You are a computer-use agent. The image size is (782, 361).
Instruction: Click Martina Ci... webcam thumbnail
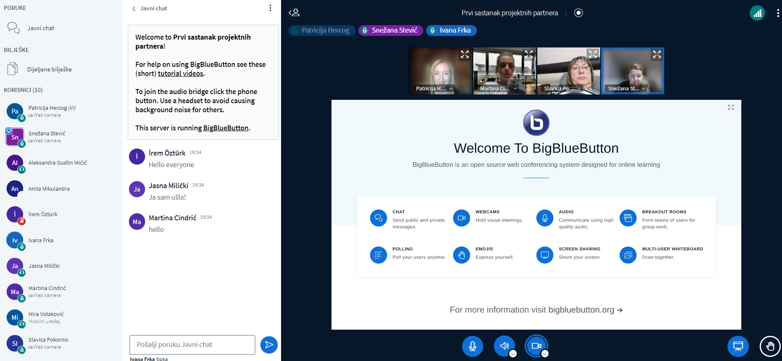click(x=505, y=71)
